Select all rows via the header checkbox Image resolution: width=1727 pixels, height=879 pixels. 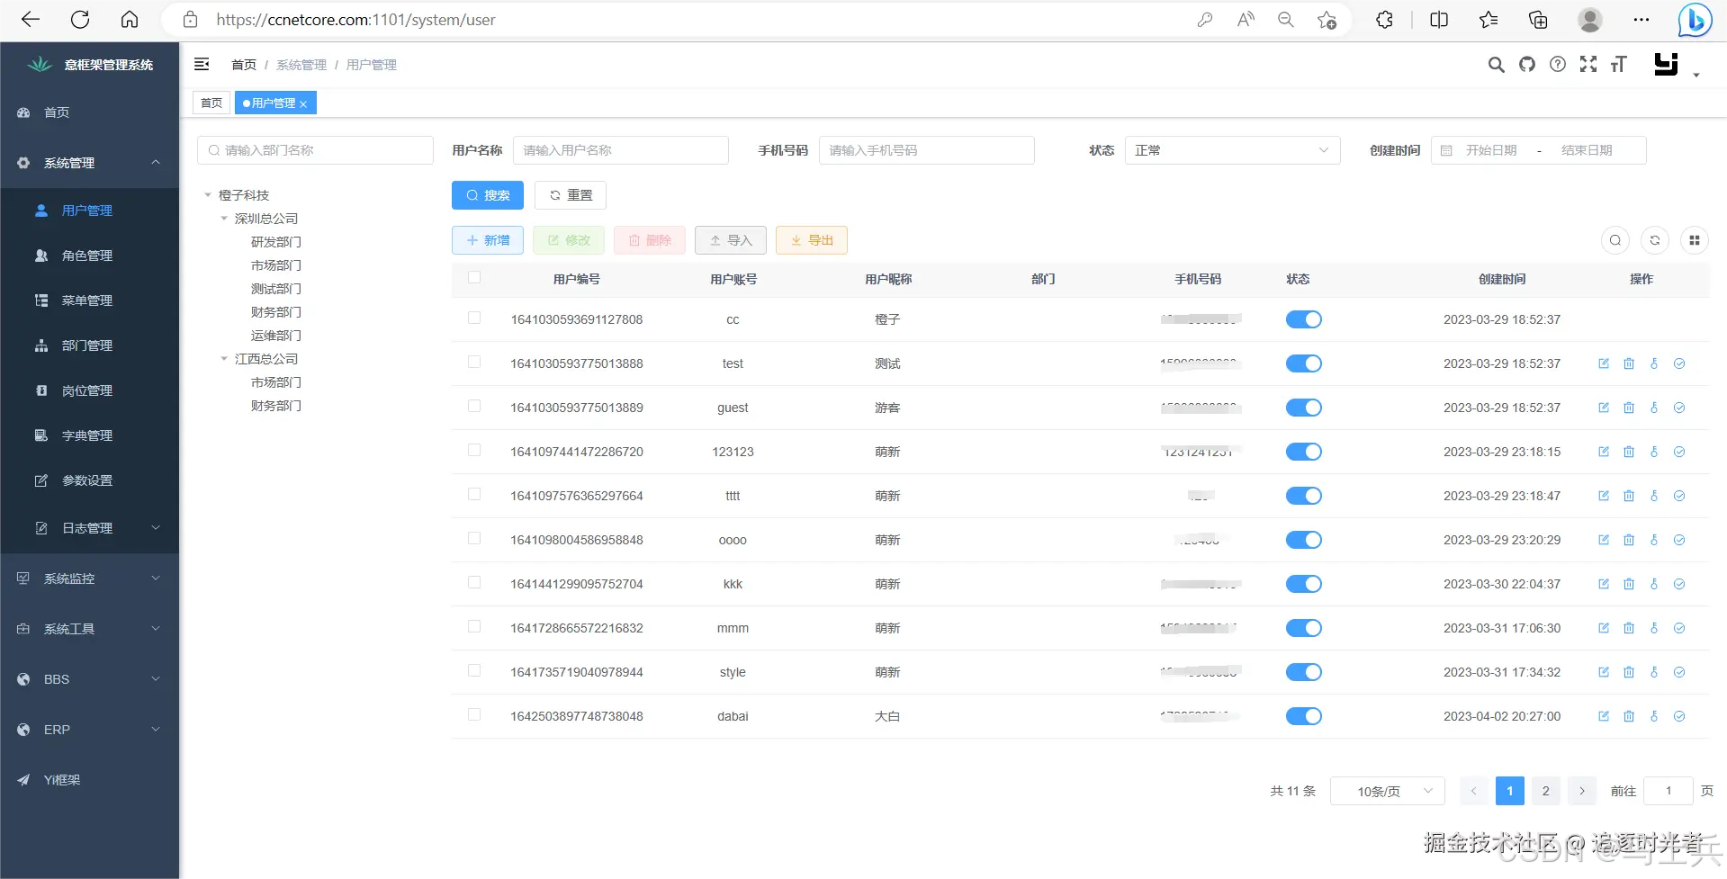point(474,278)
